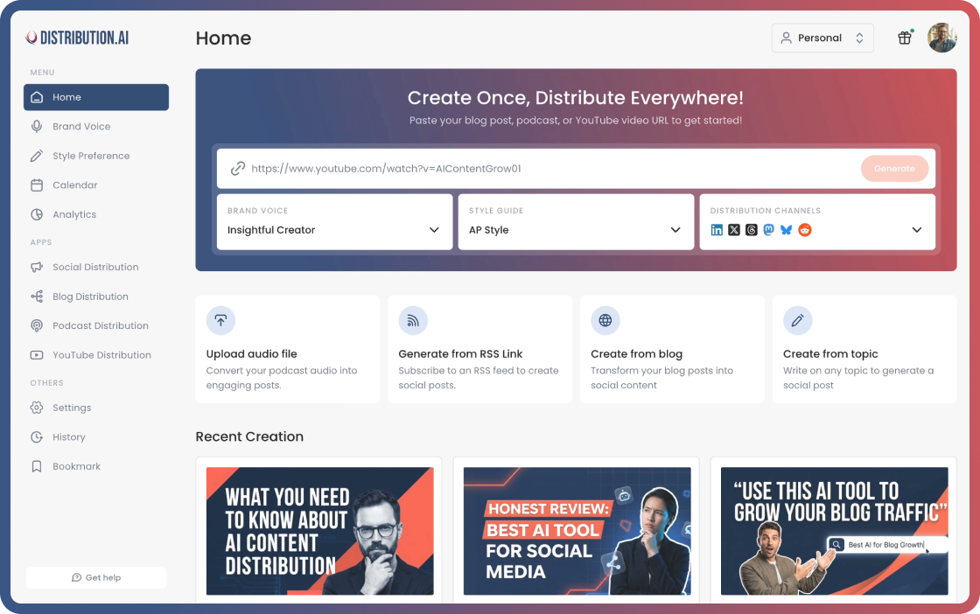The height and width of the screenshot is (614, 980).
Task: Go to Home menu item
Action: pos(96,97)
